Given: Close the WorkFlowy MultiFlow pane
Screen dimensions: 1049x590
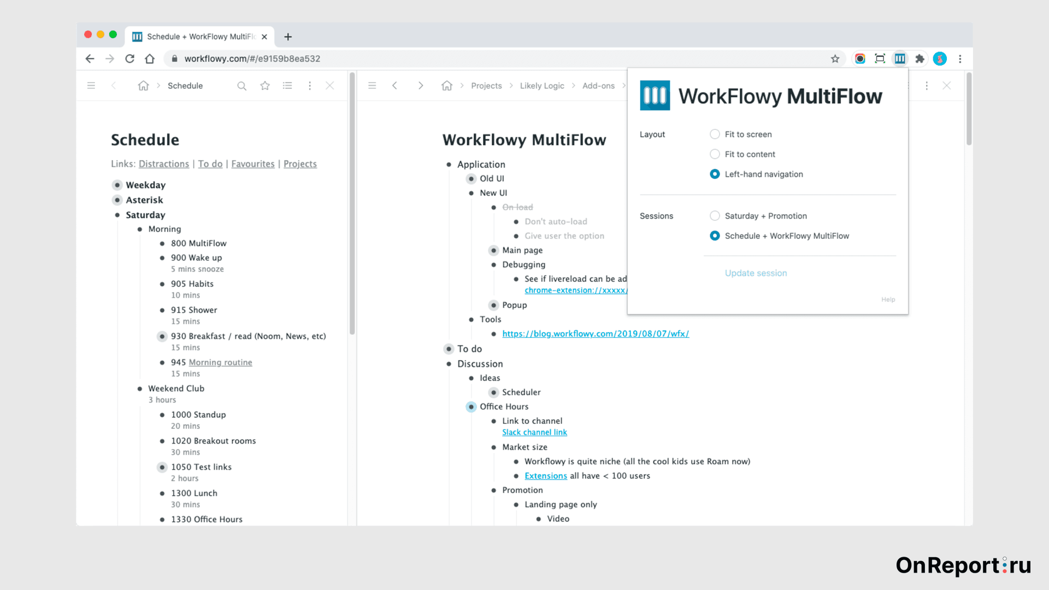Looking at the screenshot, I should (x=947, y=86).
